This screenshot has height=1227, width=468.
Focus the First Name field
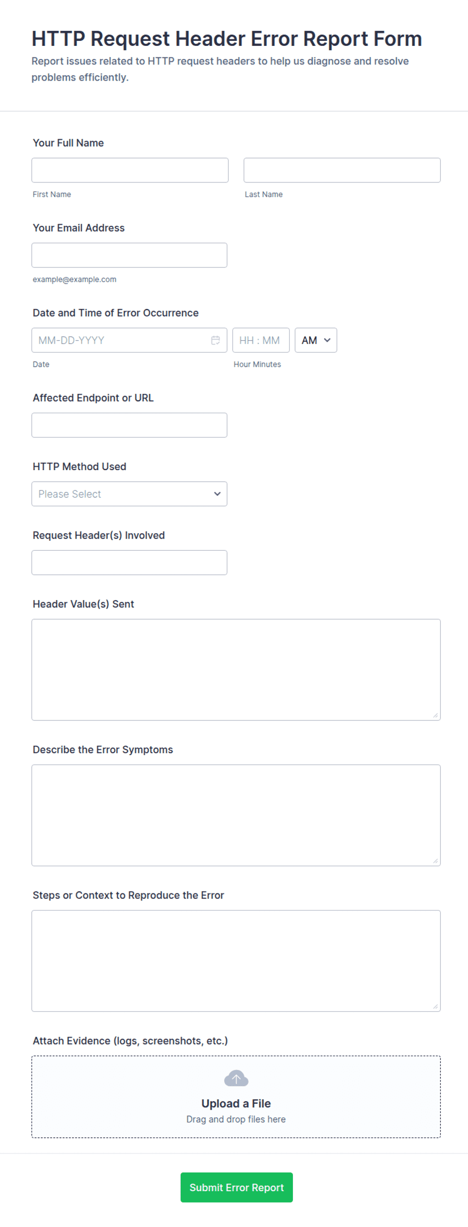pos(130,170)
